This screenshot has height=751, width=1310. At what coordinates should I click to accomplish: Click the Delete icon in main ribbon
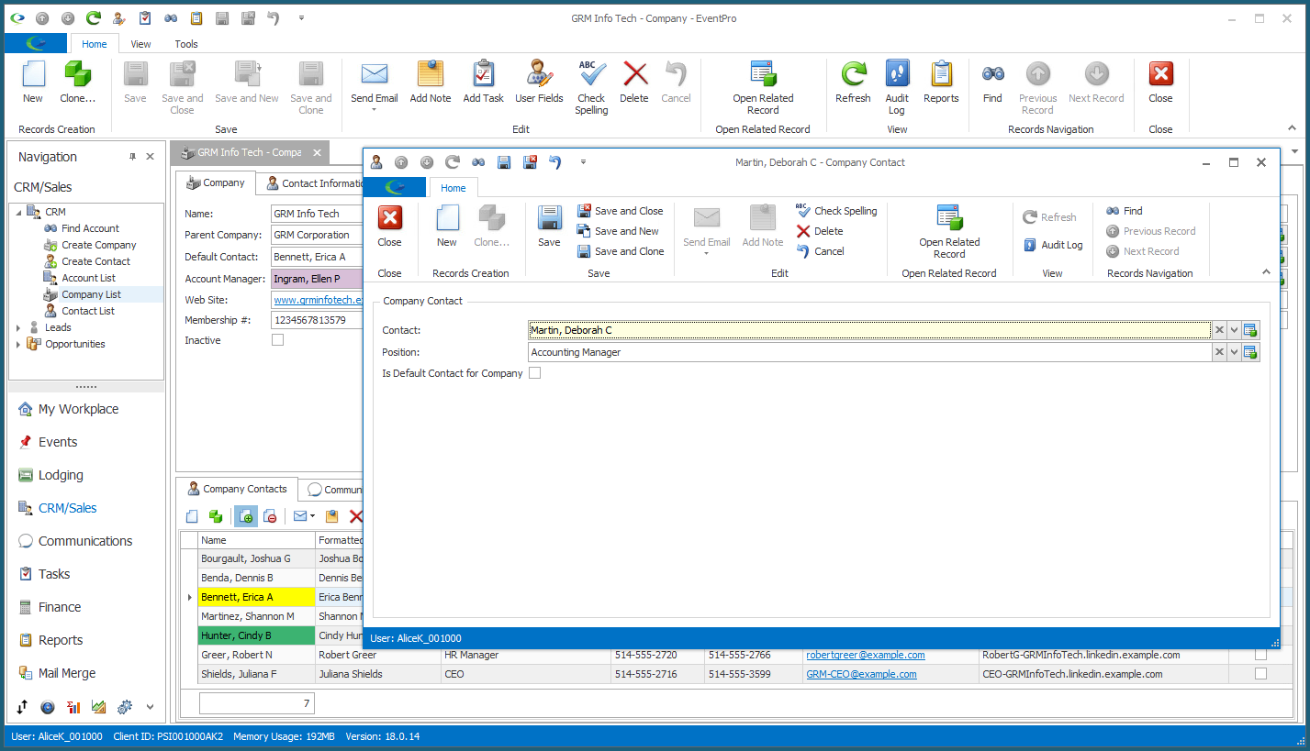(634, 83)
